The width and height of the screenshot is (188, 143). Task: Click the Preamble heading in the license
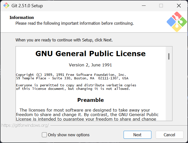coord(90,100)
